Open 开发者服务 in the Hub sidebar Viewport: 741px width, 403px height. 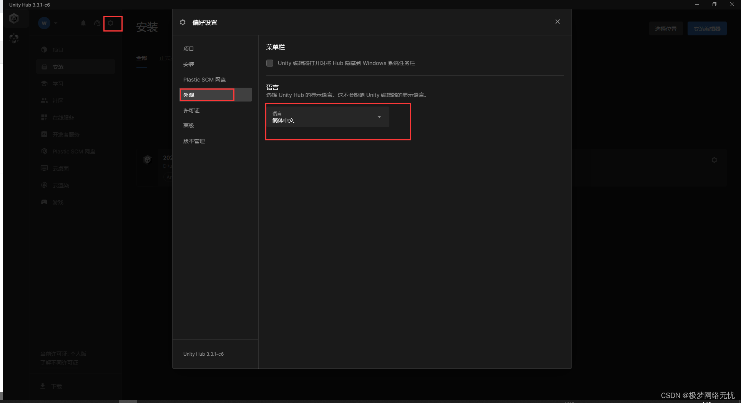[x=75, y=134]
